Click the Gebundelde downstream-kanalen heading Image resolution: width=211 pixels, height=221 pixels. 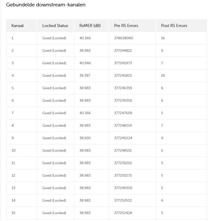point(46,5)
